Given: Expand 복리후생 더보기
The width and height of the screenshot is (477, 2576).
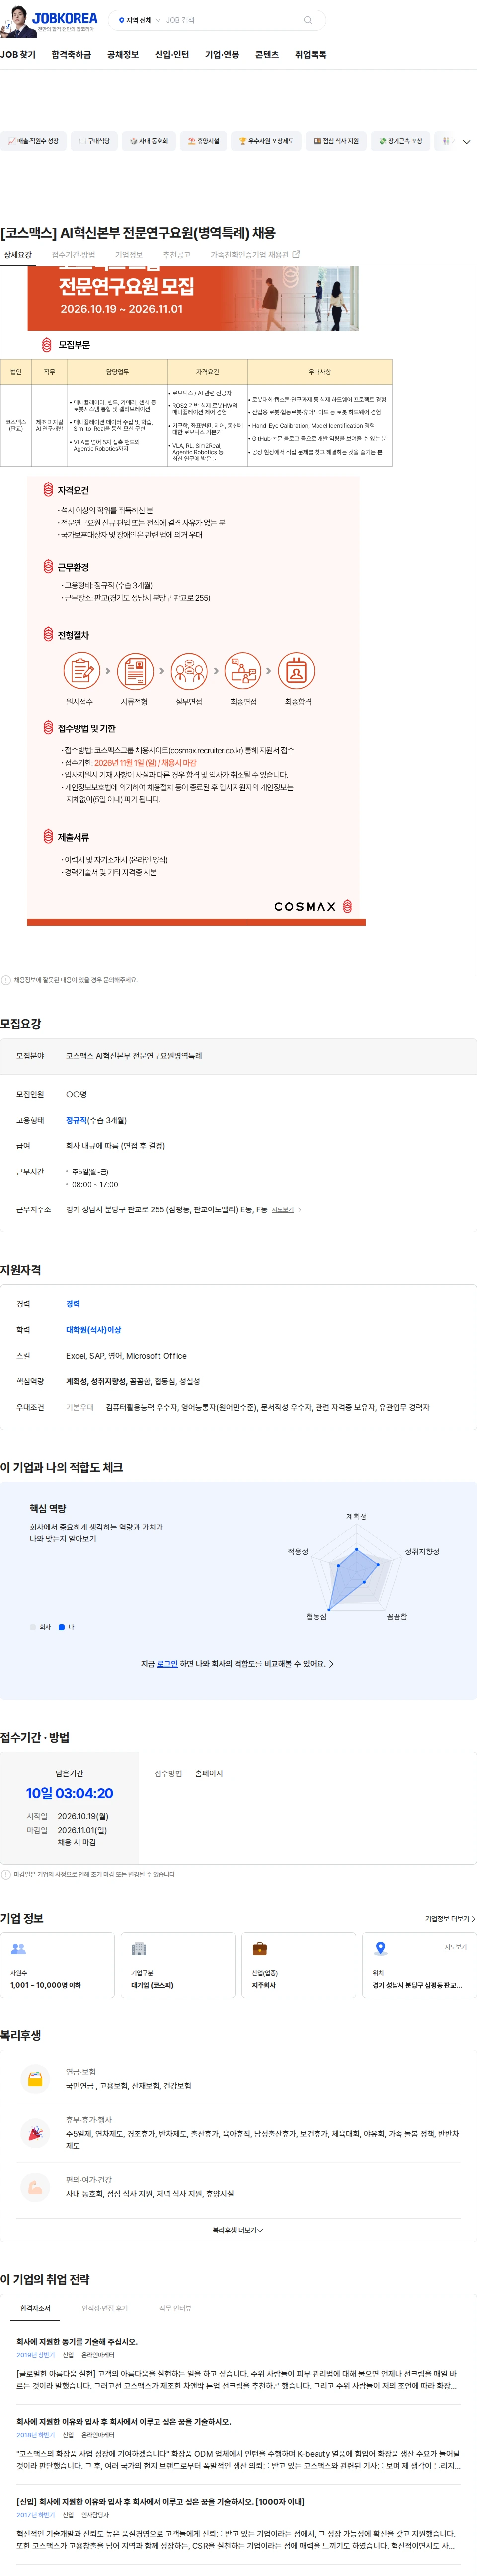Looking at the screenshot, I should coord(238,2231).
